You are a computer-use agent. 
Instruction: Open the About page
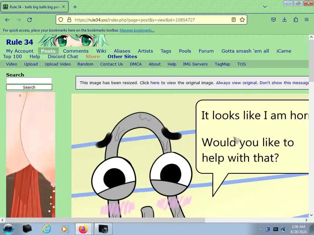click(155, 64)
